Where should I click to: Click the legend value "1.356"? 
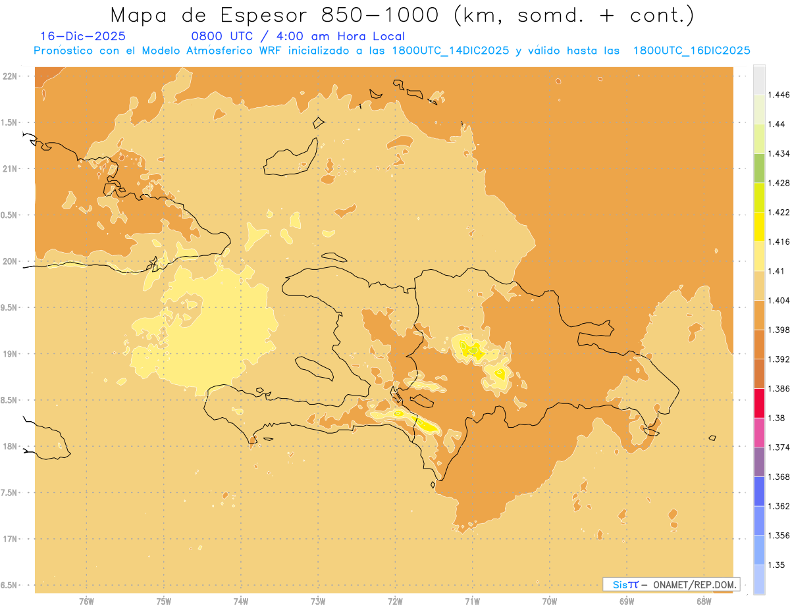click(x=779, y=536)
